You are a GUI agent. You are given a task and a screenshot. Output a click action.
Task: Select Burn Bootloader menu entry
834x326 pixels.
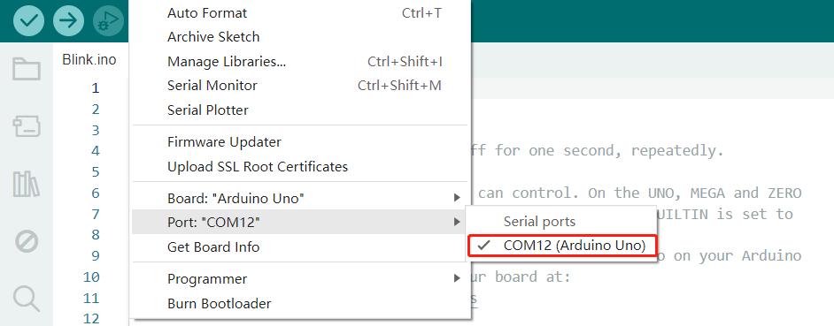300,303
